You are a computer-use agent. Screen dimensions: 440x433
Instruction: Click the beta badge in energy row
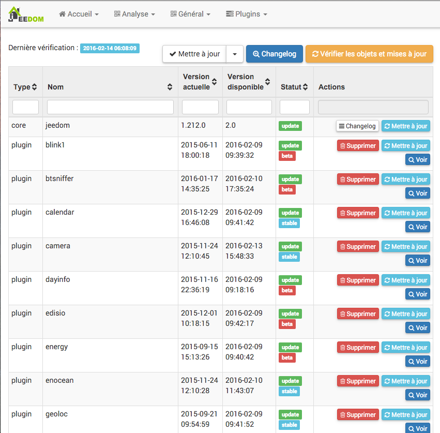point(287,358)
